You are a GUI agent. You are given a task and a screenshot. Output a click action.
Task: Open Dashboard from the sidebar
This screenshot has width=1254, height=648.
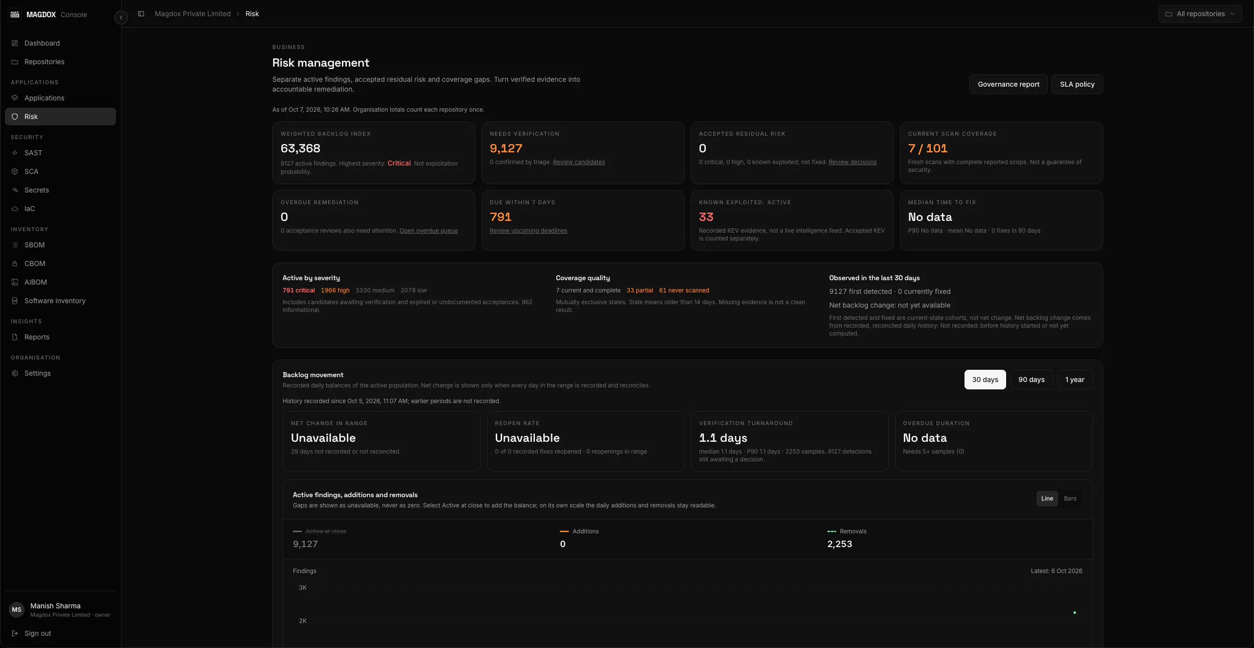tap(60, 43)
